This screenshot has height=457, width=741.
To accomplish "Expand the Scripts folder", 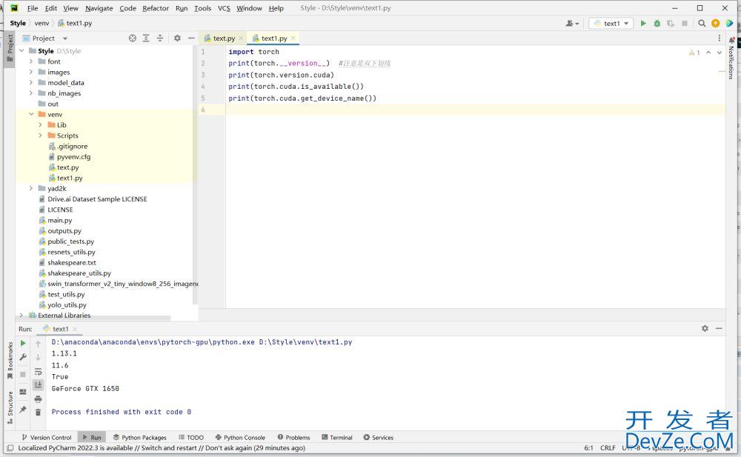I will pos(40,136).
